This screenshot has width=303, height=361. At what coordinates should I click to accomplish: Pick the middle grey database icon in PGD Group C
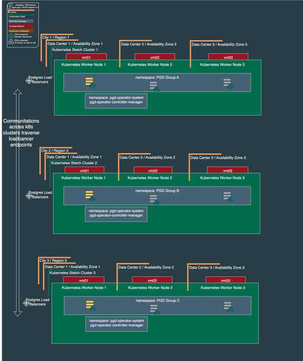pyautogui.click(x=155, y=309)
